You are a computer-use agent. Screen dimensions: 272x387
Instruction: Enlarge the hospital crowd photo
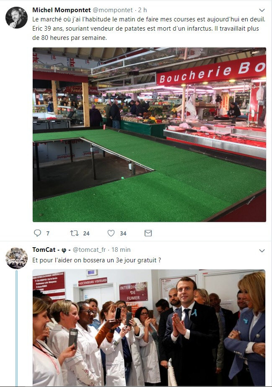pyautogui.click(x=149, y=328)
